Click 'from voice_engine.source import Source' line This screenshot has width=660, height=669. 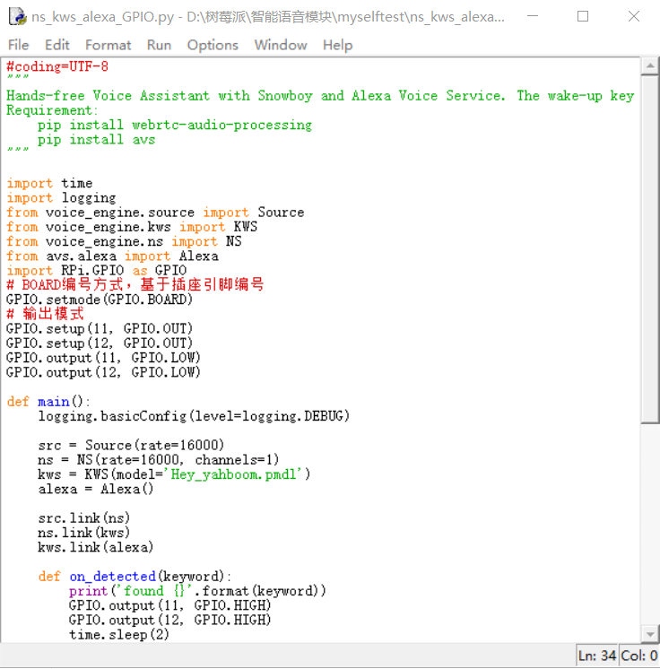[x=155, y=212]
